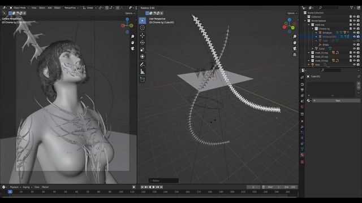Open Object Mode dropdown

click(19, 8)
